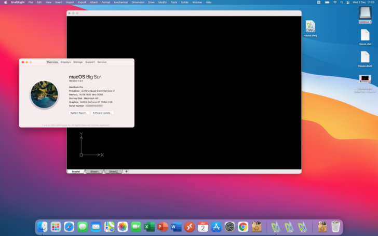The height and width of the screenshot is (236, 378).
Task: Open Safari from the dock
Action: [x=69, y=227]
